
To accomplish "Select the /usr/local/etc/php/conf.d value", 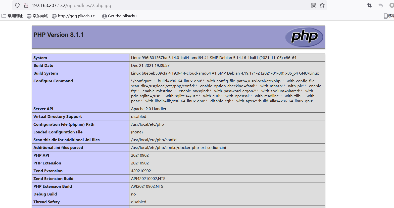I will 154,140.
